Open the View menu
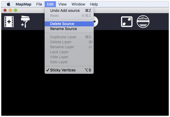Viewport: 170px width, 117px height. (63, 4)
